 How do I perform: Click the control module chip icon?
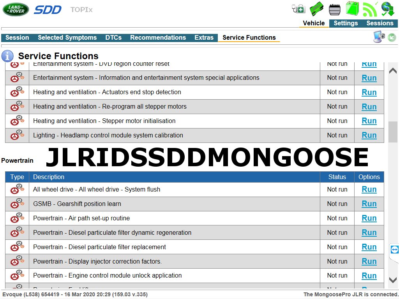coord(334,10)
